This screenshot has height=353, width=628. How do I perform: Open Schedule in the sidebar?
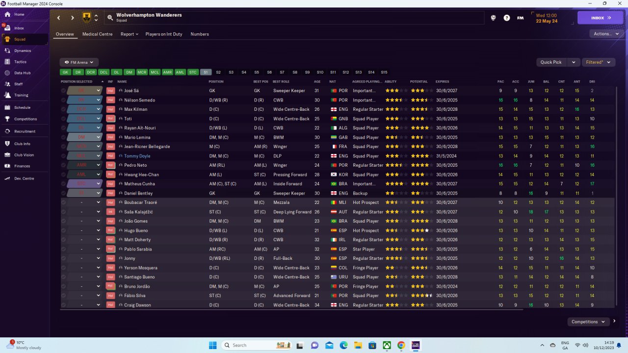click(x=22, y=107)
